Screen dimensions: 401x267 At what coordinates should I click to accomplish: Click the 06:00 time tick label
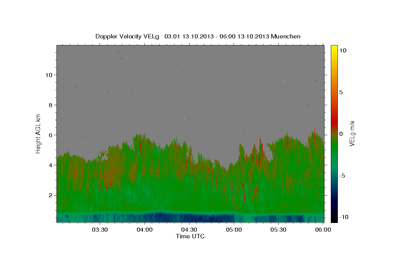[323, 230]
